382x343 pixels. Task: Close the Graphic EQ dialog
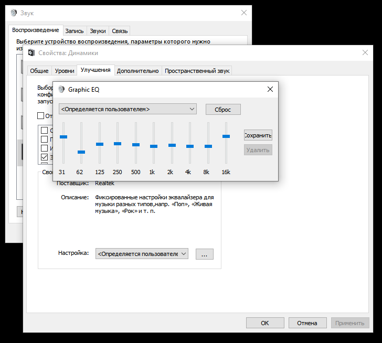270,89
